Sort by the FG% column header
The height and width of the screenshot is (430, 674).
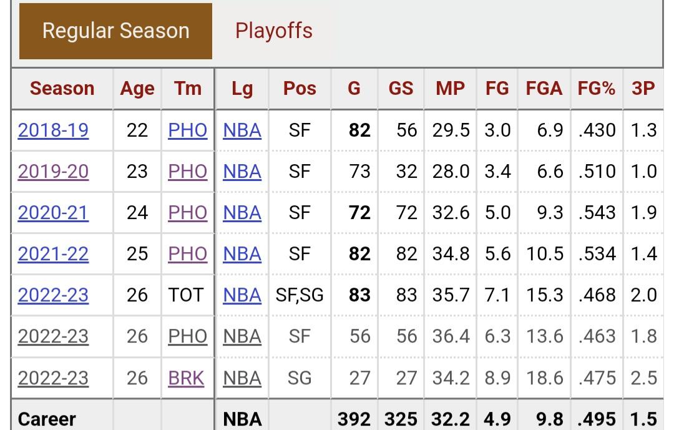point(596,89)
